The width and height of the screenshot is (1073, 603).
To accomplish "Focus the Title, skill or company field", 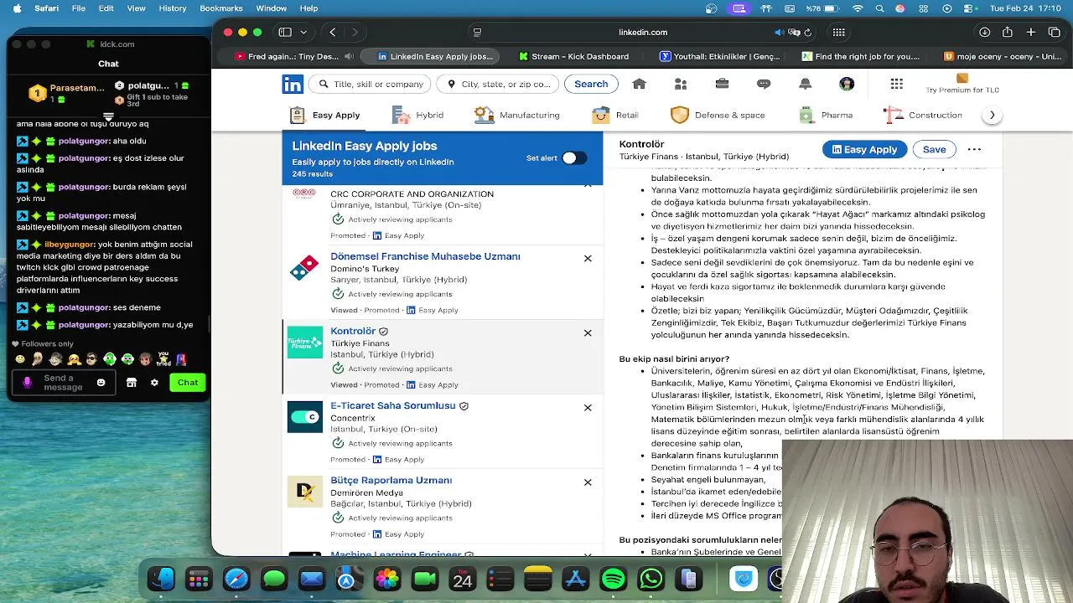I will point(370,84).
